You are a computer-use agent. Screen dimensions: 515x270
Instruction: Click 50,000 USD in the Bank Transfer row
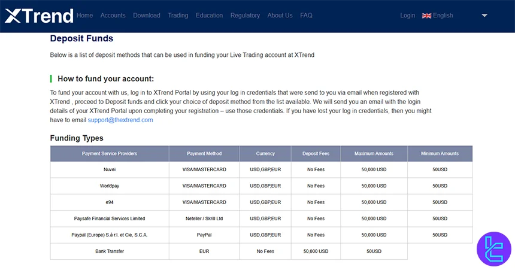(316, 251)
